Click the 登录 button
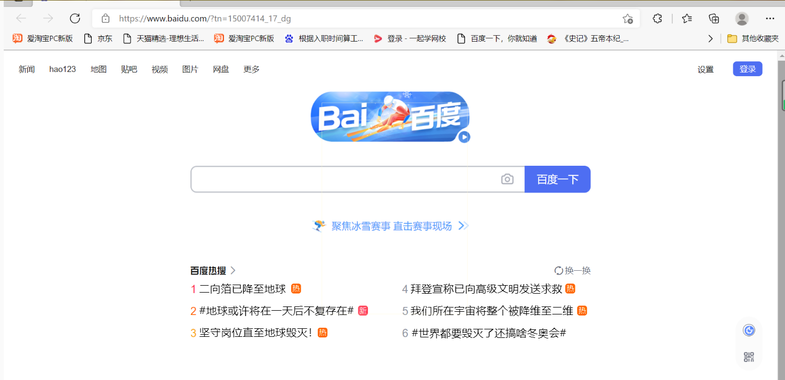 748,69
